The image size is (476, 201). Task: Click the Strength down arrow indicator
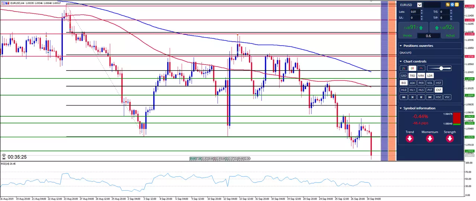(x=450, y=139)
